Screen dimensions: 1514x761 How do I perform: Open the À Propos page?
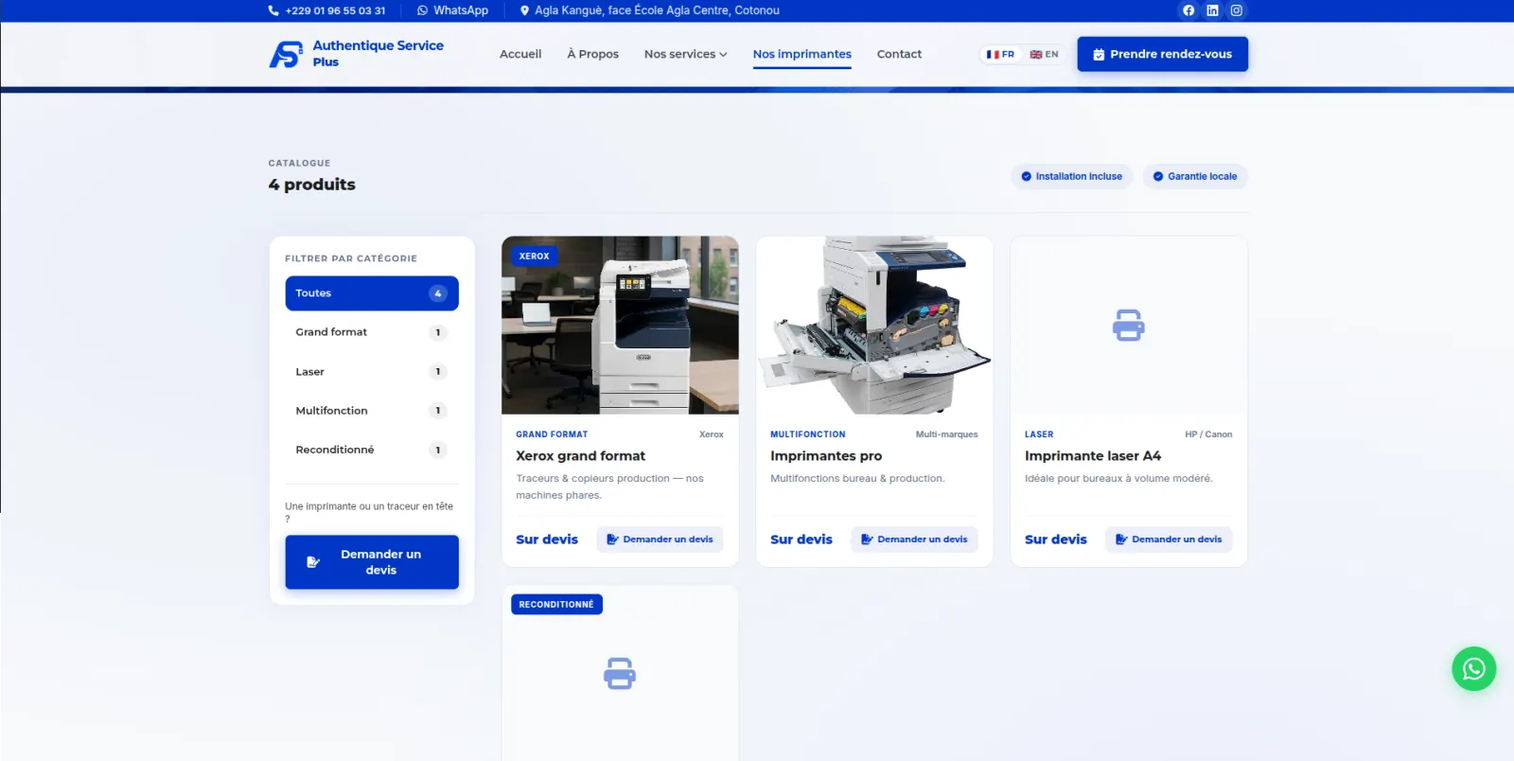pyautogui.click(x=592, y=54)
